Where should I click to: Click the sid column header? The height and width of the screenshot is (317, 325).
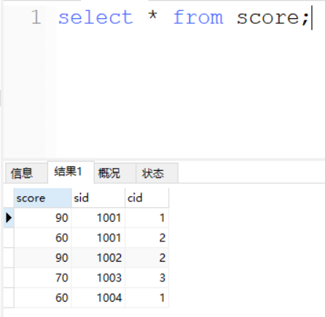(98, 198)
